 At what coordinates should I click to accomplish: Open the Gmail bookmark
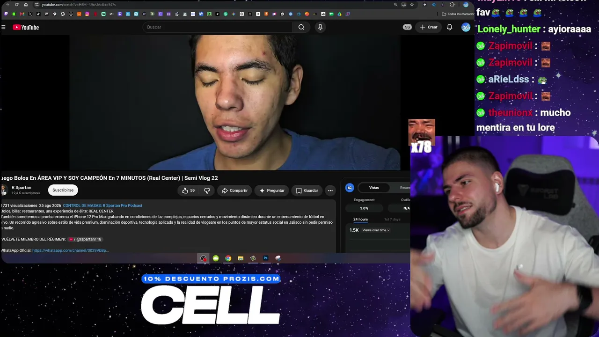point(22,14)
